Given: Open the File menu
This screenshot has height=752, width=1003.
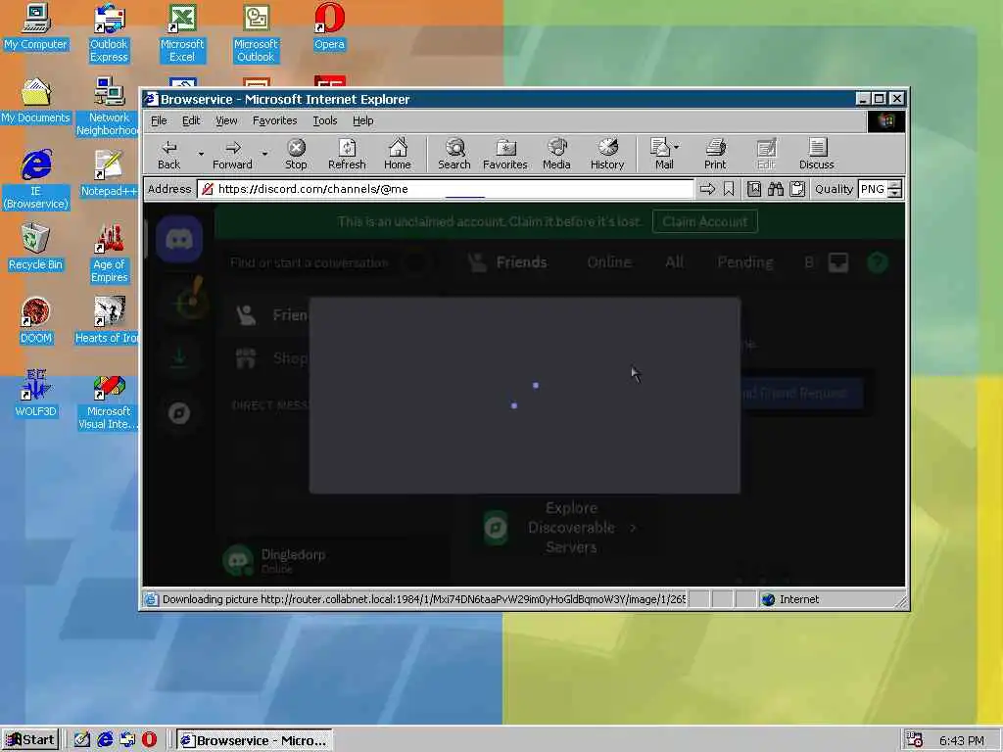Looking at the screenshot, I should click(159, 120).
